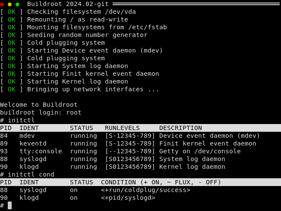Click '<+run/coldplug/success>' condition
Image resolution: width=281 pixels, height=211 pixels.
pos(145,190)
